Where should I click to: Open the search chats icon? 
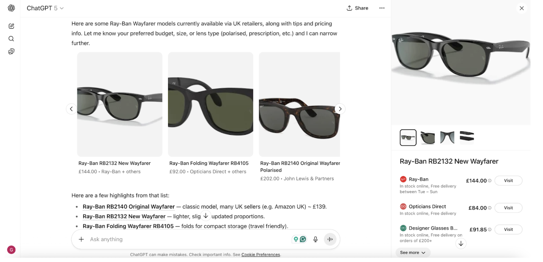pos(11,39)
